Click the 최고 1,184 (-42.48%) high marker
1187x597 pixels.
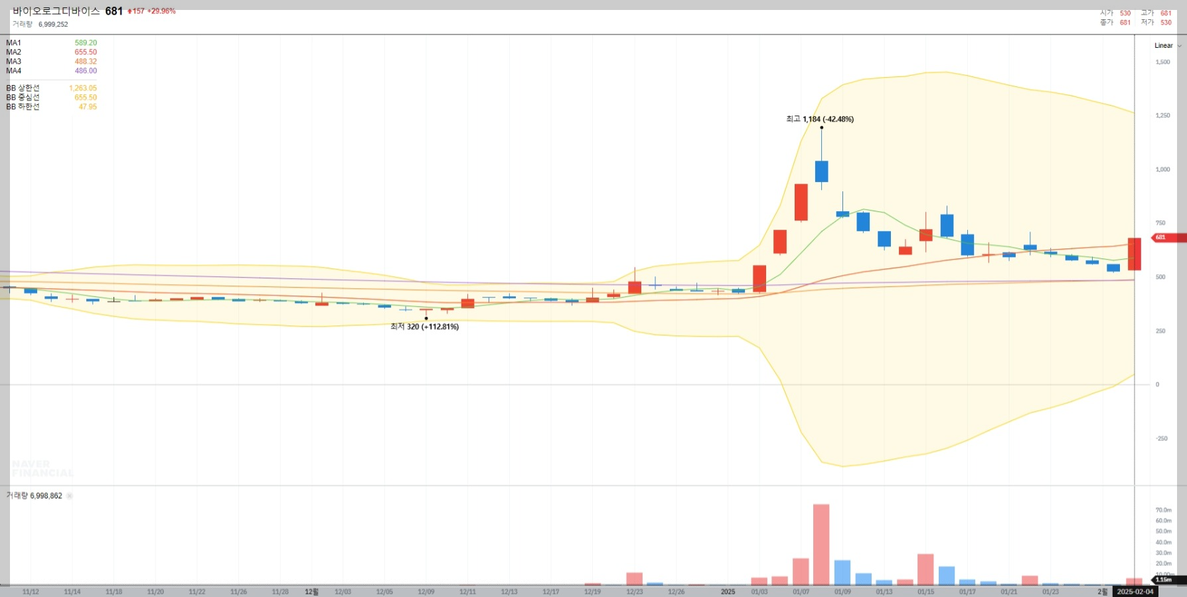[x=820, y=120]
